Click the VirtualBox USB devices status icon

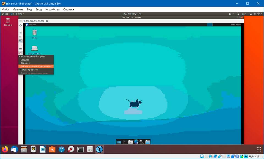(219, 157)
